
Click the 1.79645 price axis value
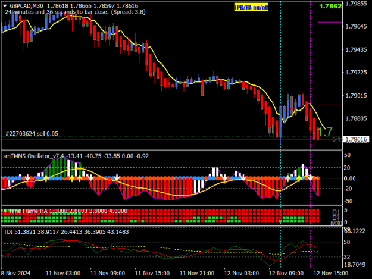(357, 26)
